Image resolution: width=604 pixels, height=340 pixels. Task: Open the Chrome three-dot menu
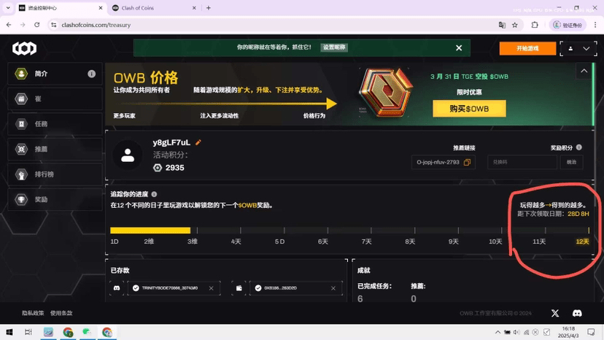click(595, 25)
